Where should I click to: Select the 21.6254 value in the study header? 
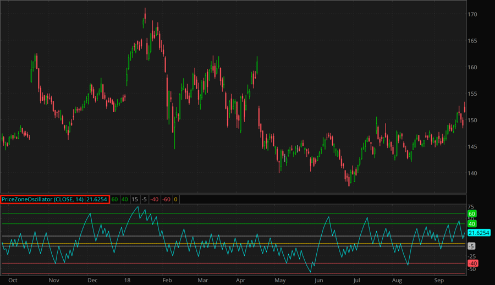(97, 199)
